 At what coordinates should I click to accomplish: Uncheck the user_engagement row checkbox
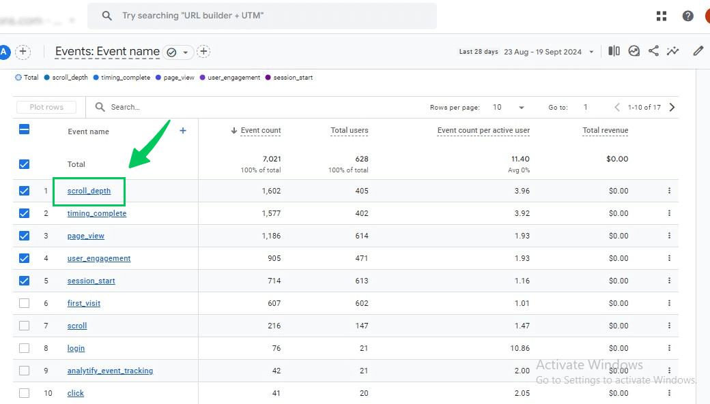coord(25,258)
